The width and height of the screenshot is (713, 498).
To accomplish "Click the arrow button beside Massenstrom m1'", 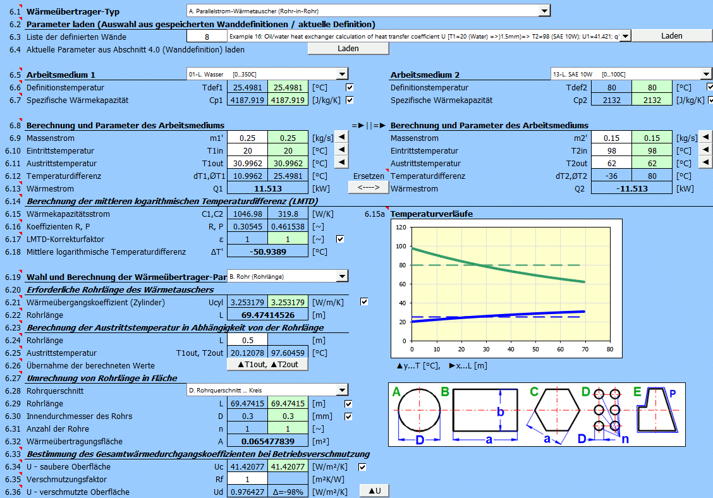I will (340, 138).
